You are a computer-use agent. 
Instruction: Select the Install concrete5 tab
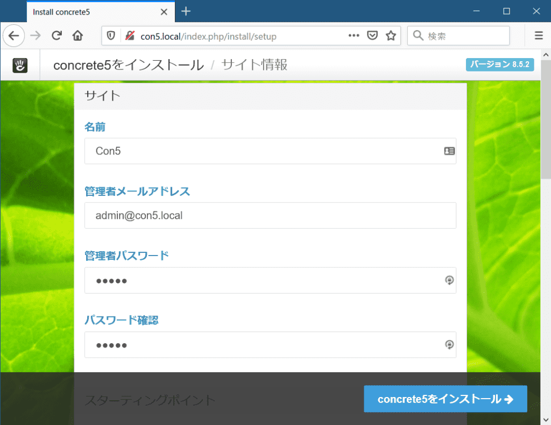coord(101,12)
